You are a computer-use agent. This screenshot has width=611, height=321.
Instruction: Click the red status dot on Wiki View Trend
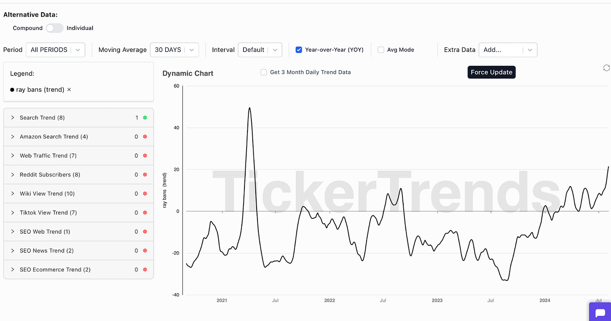(145, 193)
